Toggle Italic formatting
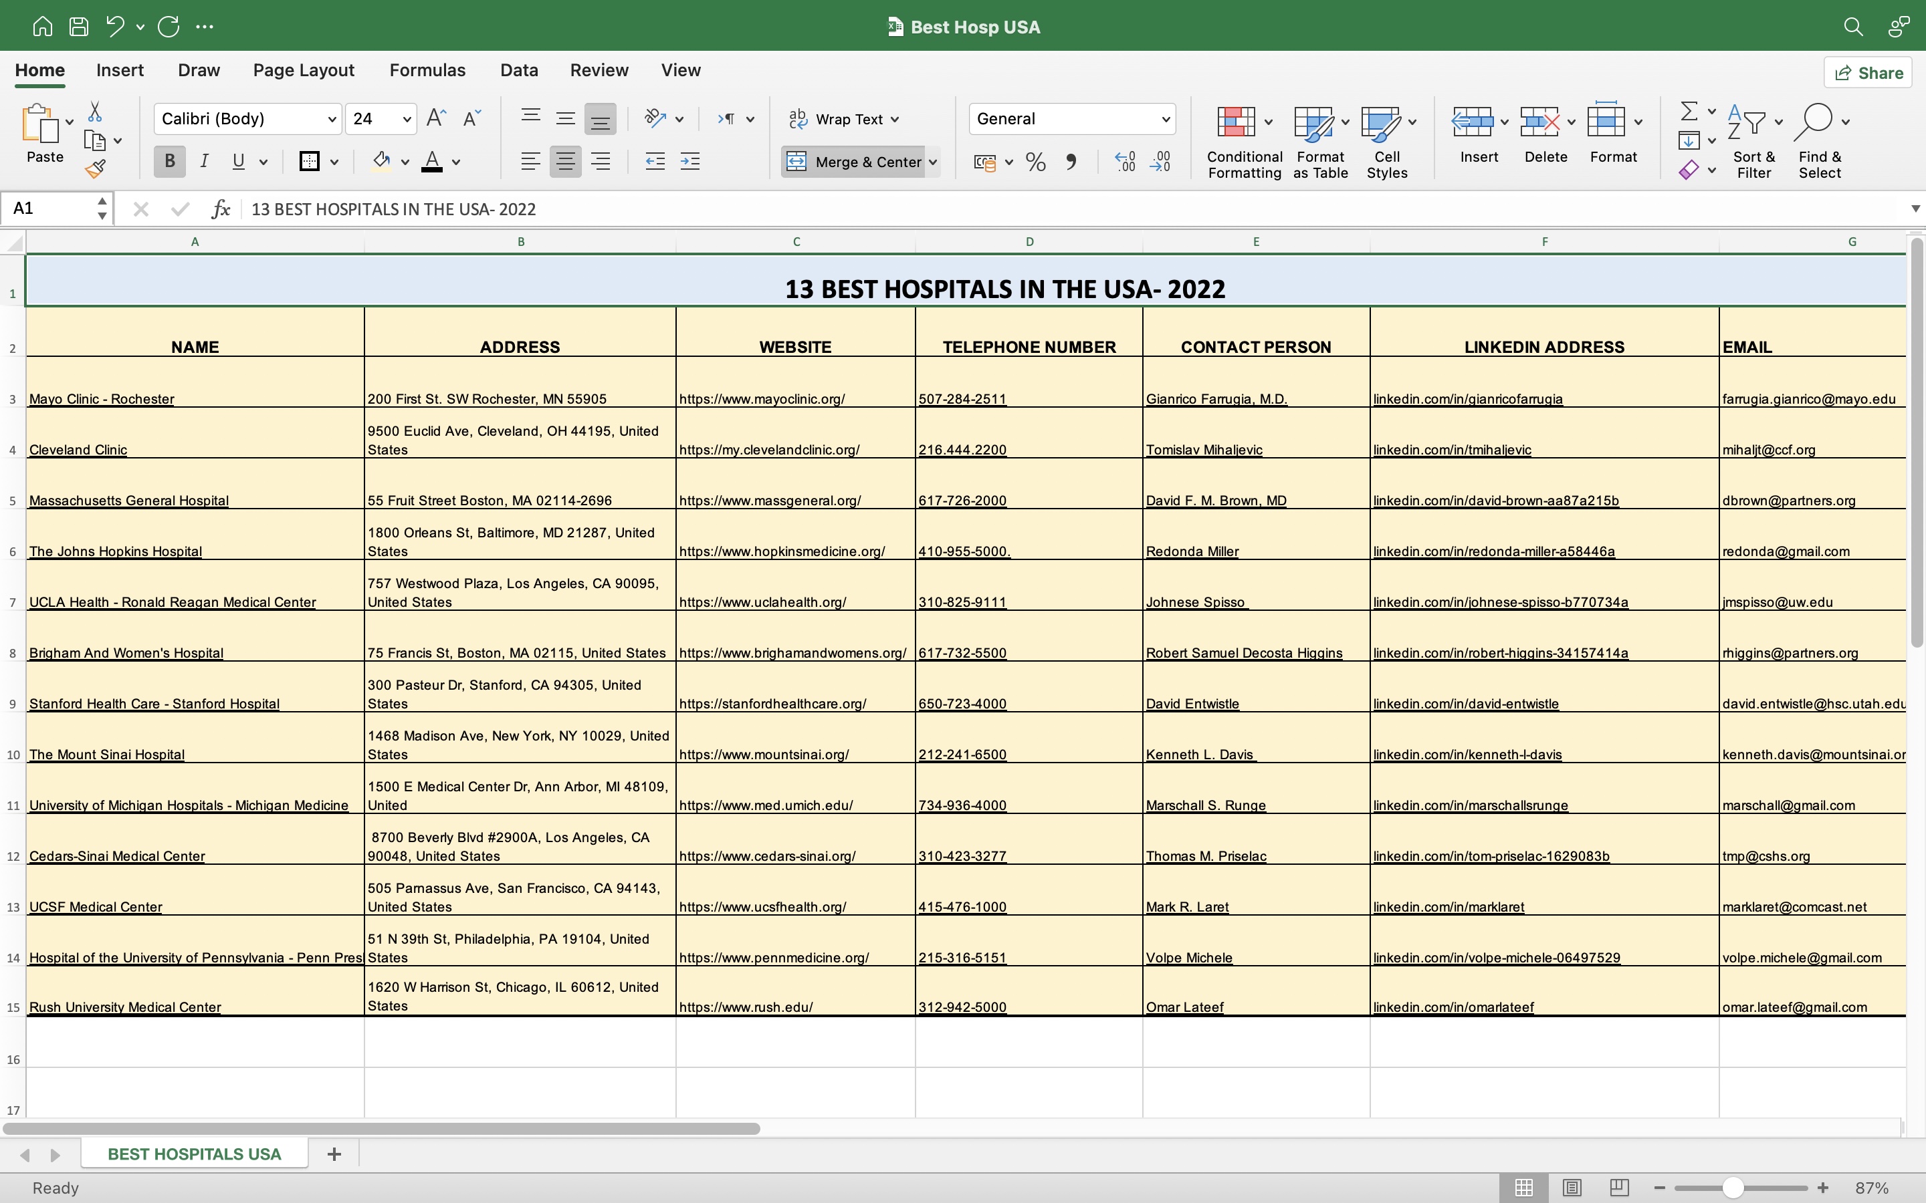Viewport: 1926px width, 1203px height. pos(205,162)
